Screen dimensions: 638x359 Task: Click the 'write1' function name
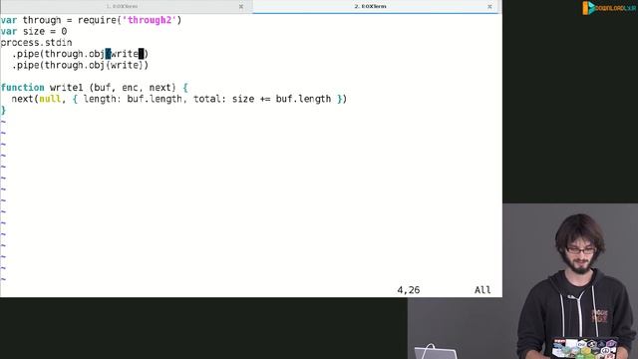point(67,88)
